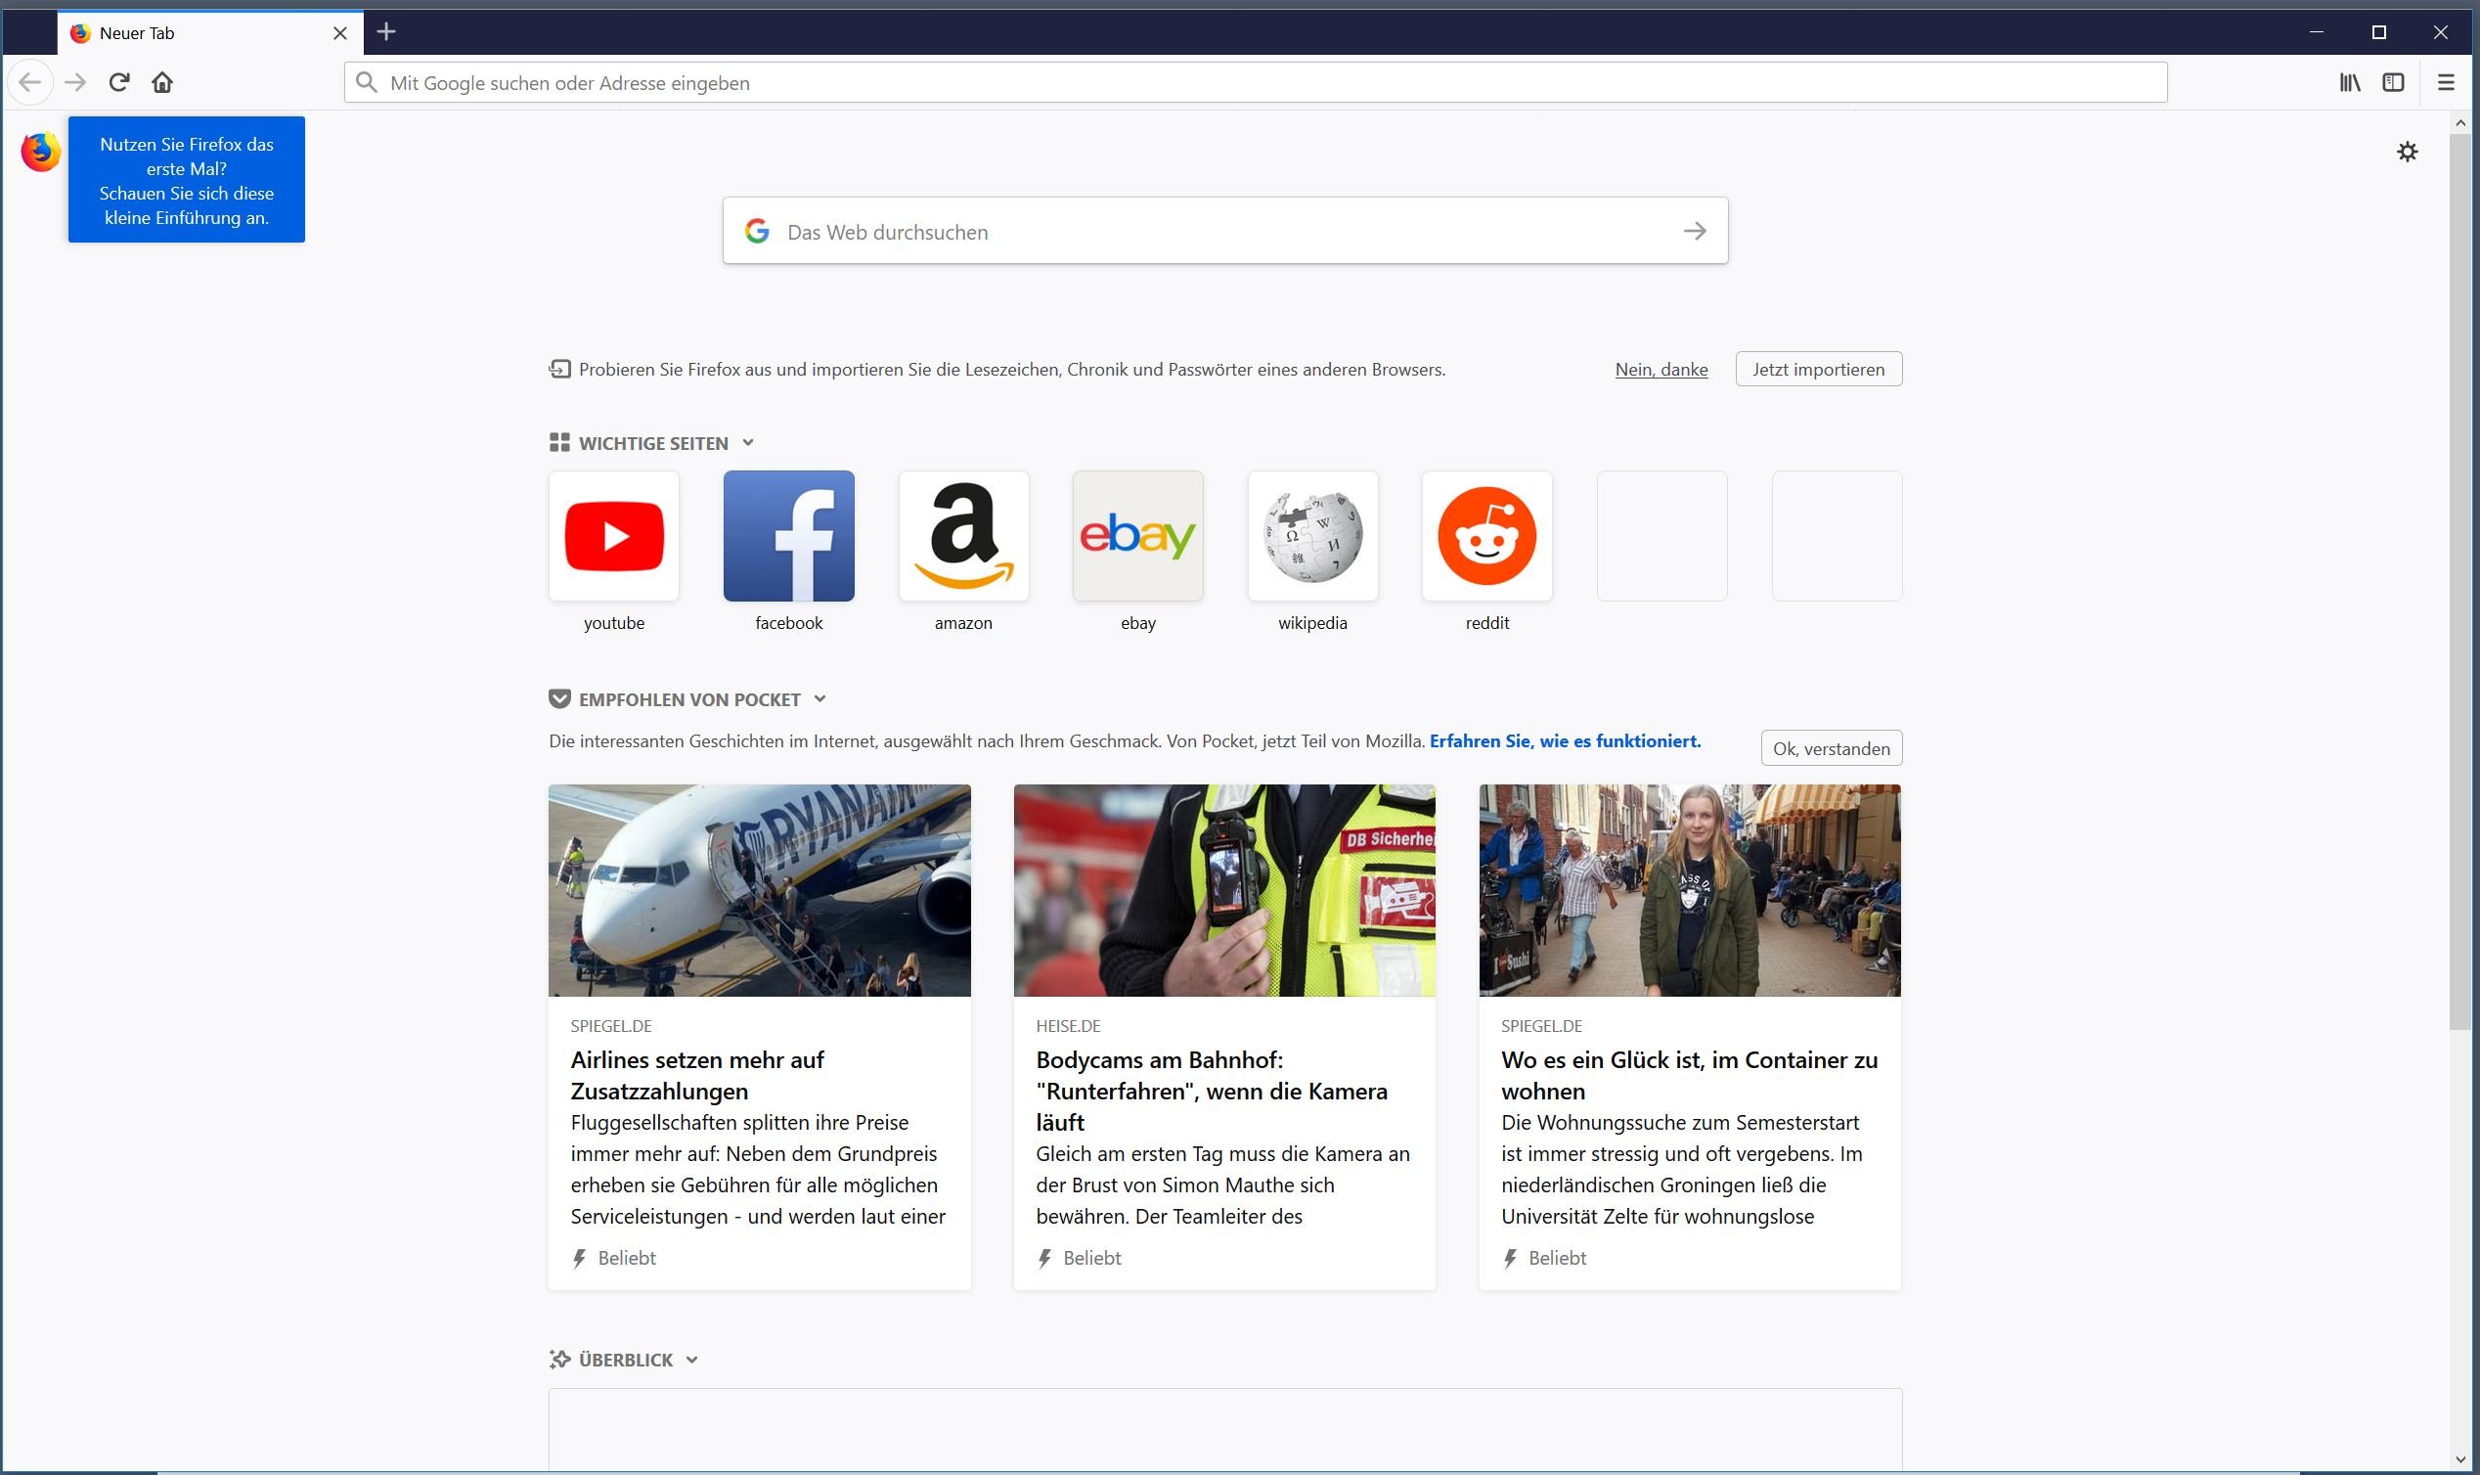Click the search arrow in the web search box

click(1694, 232)
